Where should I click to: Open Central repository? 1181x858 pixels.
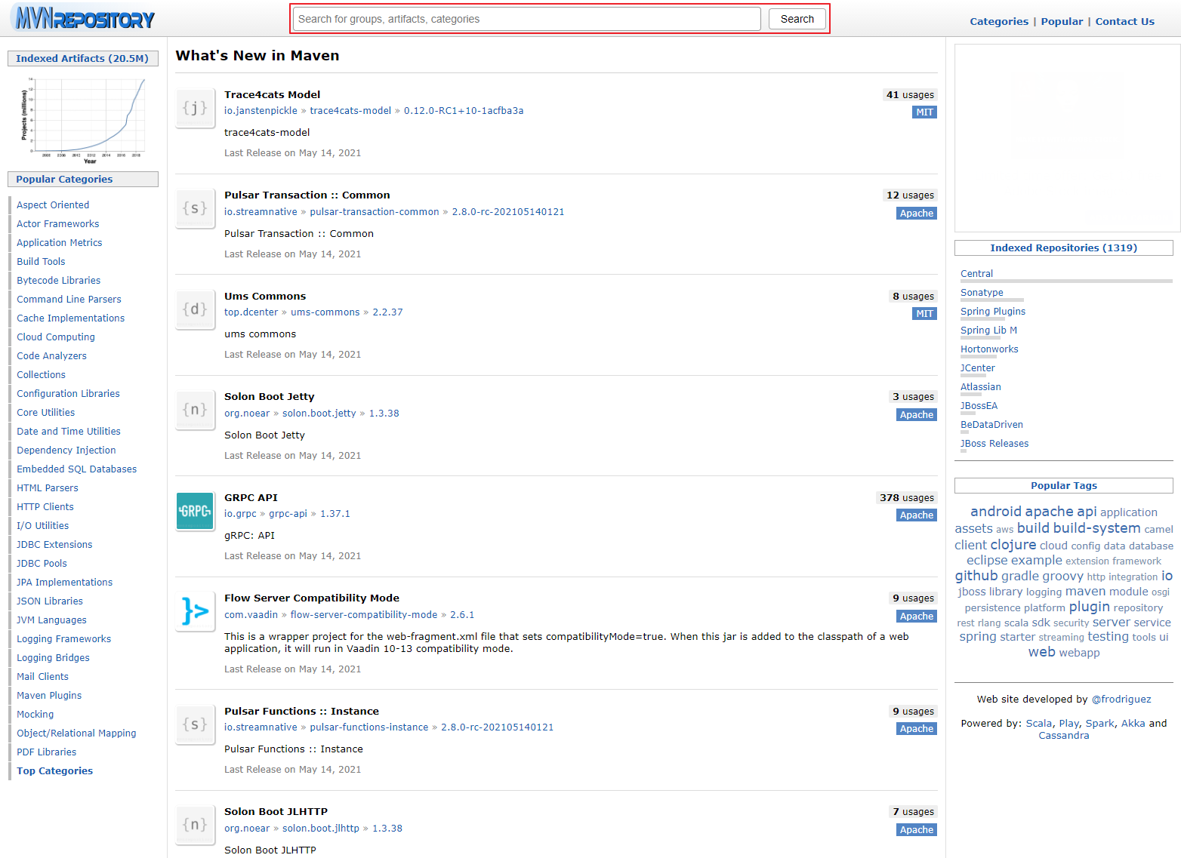coord(976,273)
